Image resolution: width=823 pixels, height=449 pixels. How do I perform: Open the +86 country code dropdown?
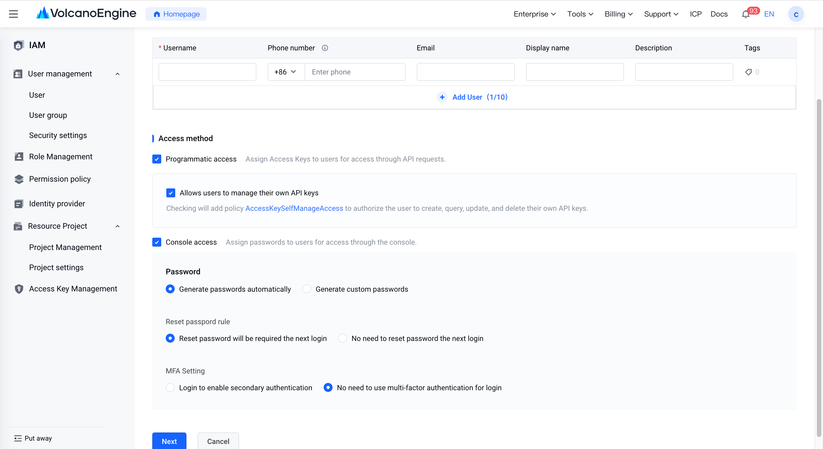coord(286,72)
